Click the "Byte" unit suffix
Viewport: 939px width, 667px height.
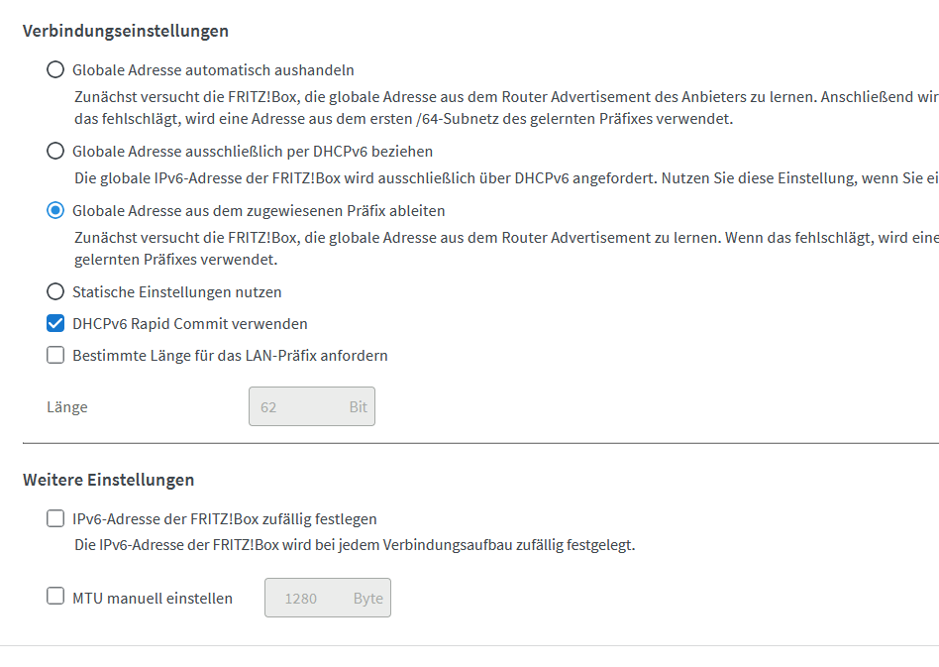tap(368, 599)
